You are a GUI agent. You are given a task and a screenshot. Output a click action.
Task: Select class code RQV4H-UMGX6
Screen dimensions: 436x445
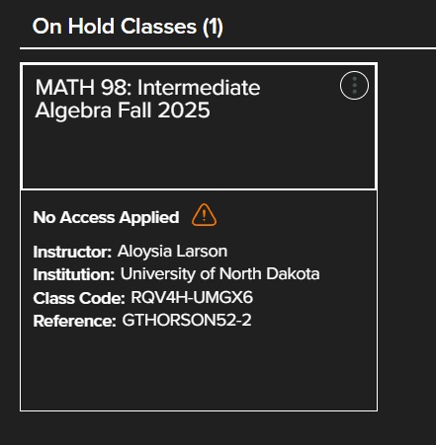tap(192, 297)
